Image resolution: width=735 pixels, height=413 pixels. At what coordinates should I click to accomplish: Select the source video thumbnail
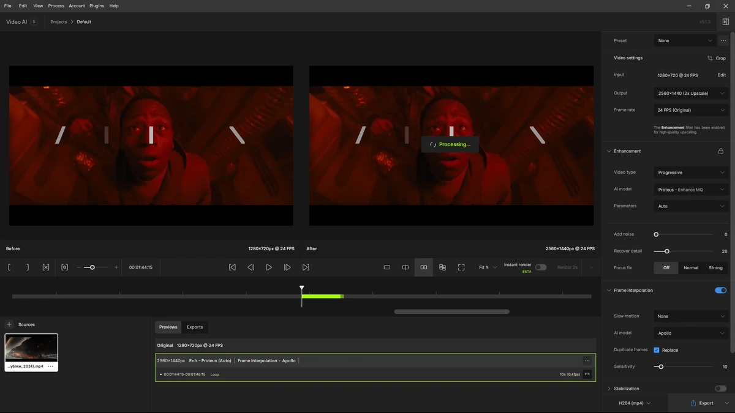pos(31,349)
